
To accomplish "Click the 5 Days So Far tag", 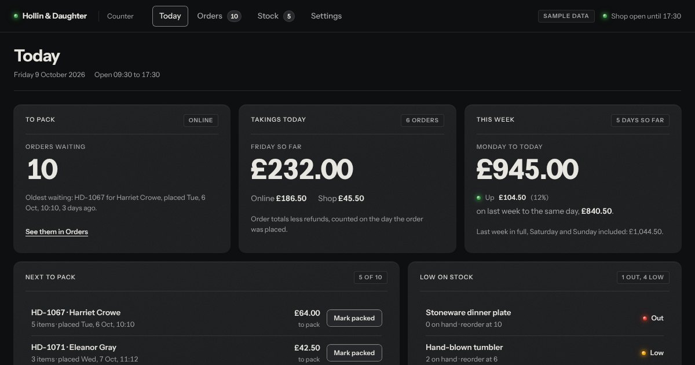I will click(x=640, y=121).
